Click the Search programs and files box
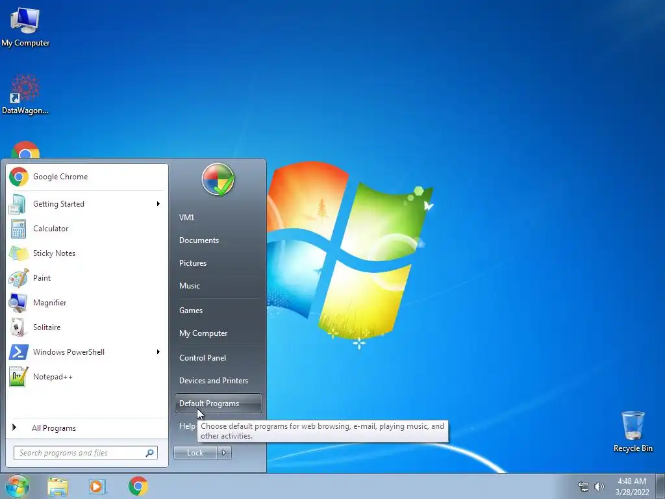This screenshot has width=665, height=499. pos(85,453)
